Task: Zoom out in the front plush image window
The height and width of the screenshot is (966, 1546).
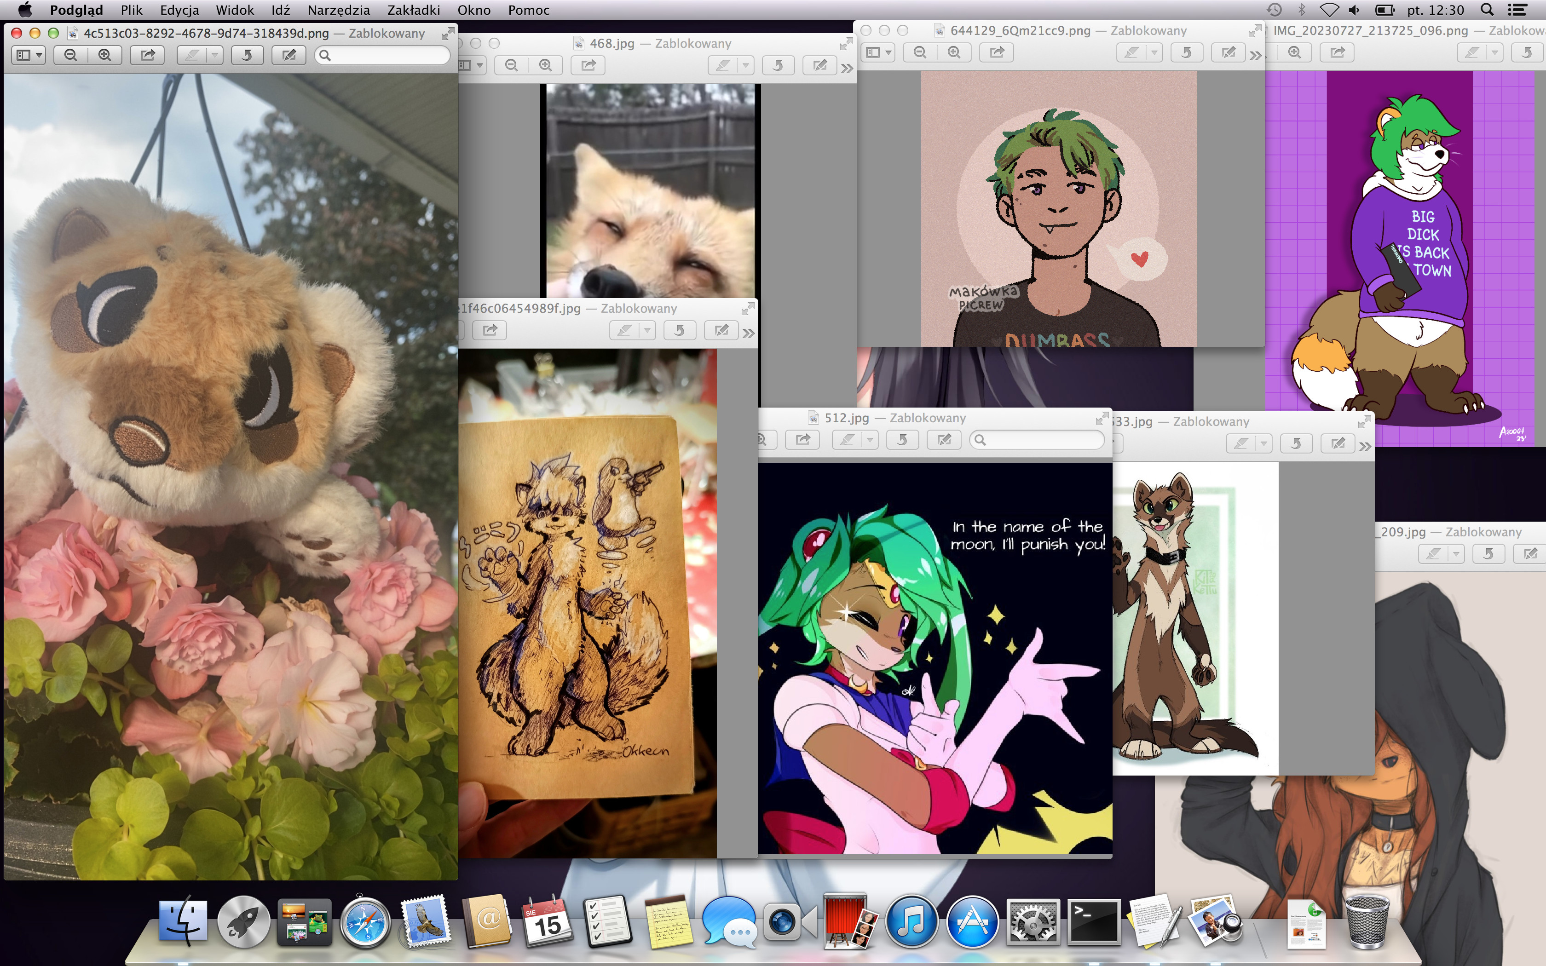Action: tap(71, 55)
